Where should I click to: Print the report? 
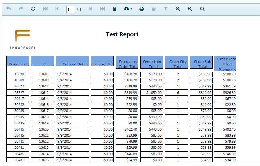coord(141,9)
